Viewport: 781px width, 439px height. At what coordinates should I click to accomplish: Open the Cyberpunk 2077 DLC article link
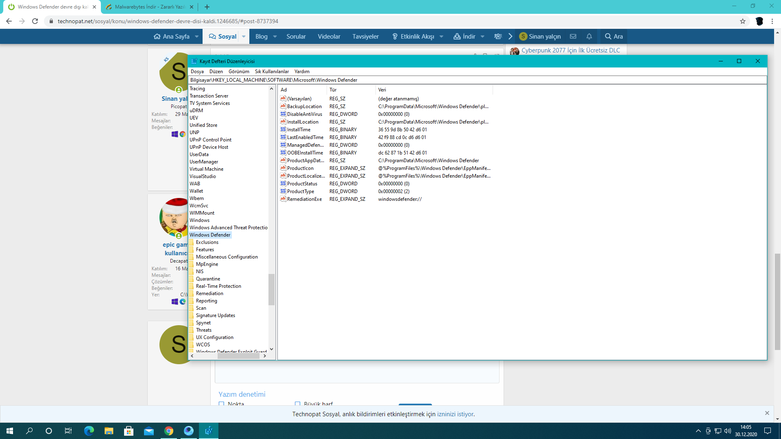coord(571,50)
